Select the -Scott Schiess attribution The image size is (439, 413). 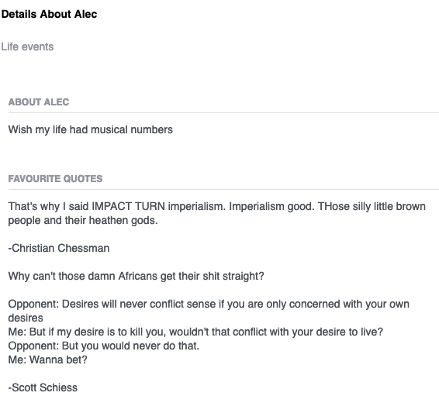point(43,387)
